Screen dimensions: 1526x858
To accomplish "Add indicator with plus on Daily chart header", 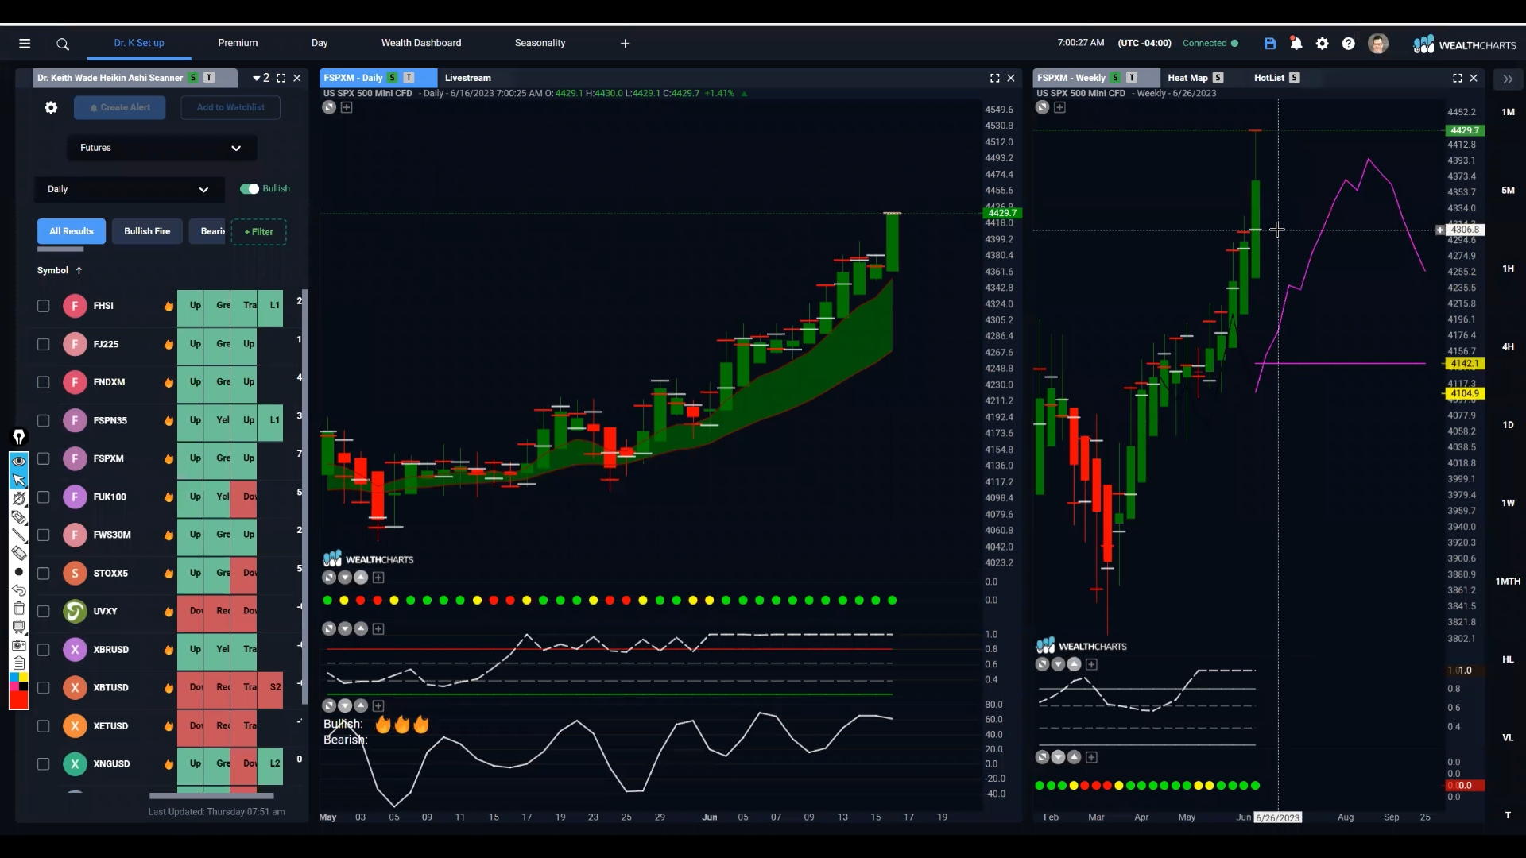I will (x=347, y=107).
